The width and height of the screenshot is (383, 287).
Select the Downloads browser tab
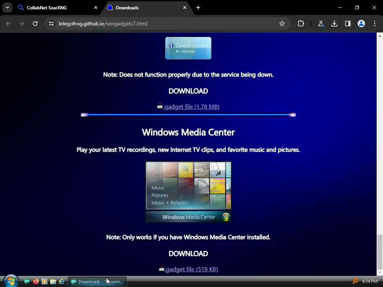coord(147,8)
